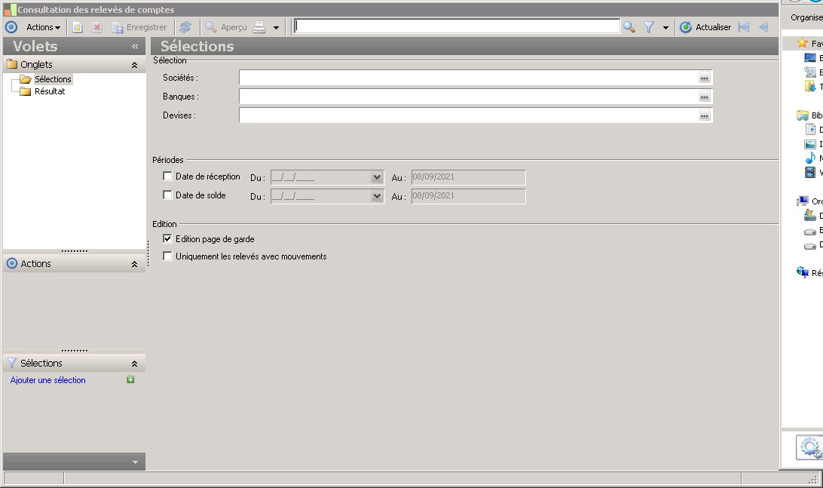Click the green plus add selection icon
The height and width of the screenshot is (488, 823).
(130, 380)
